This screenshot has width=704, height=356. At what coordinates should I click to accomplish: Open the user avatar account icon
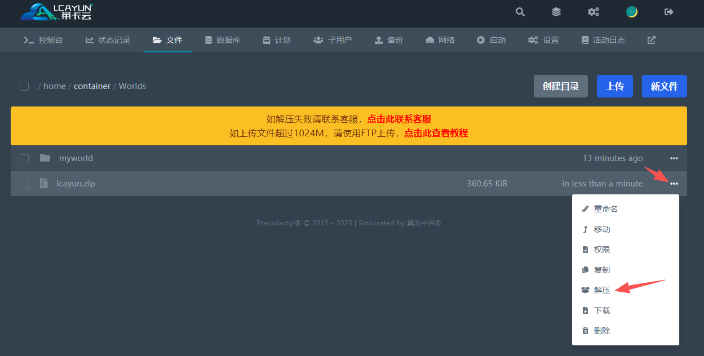coord(632,12)
